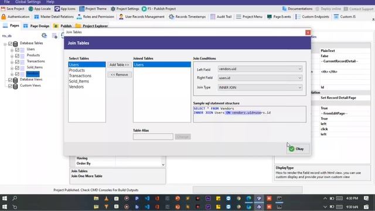Screen dimensions: 375x211
Task: Click table settings icon beside tts_db gear
Action: [54, 36]
